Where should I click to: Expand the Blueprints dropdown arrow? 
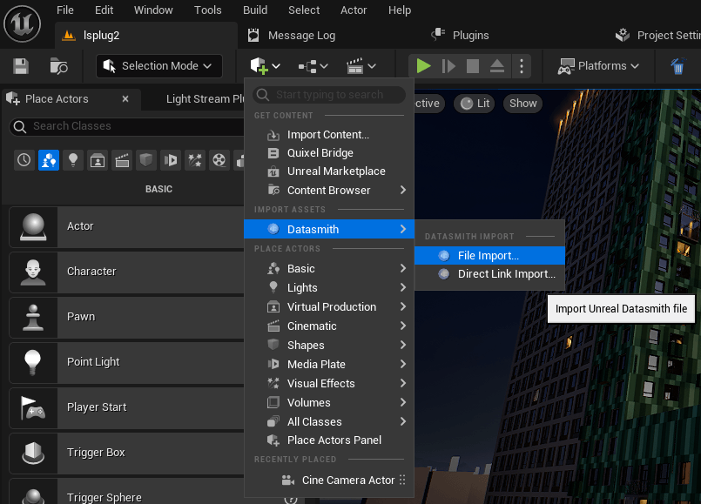(324, 66)
